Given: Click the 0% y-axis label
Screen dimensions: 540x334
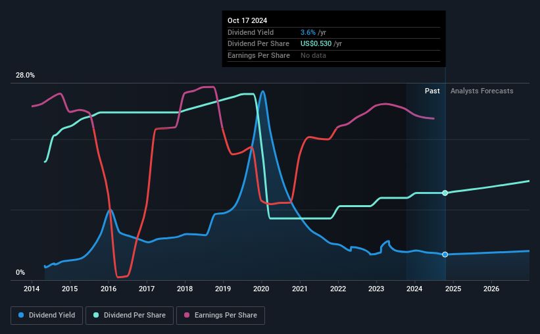Looking at the screenshot, I should click(20, 273).
